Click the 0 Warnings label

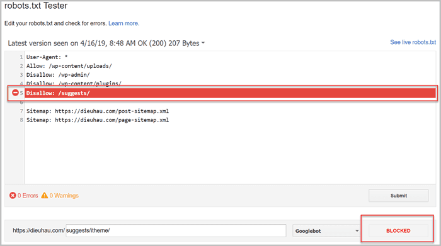64,196
